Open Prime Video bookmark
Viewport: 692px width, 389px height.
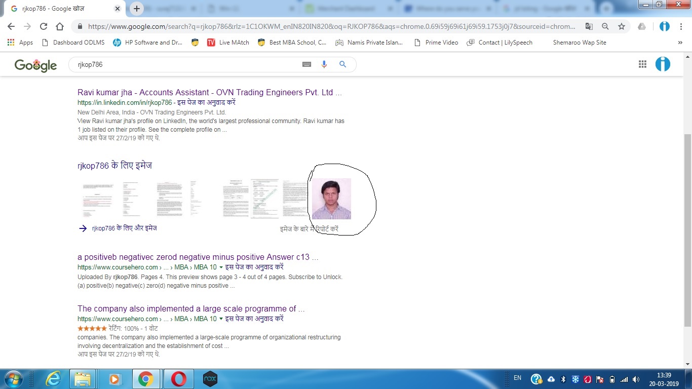coord(436,43)
